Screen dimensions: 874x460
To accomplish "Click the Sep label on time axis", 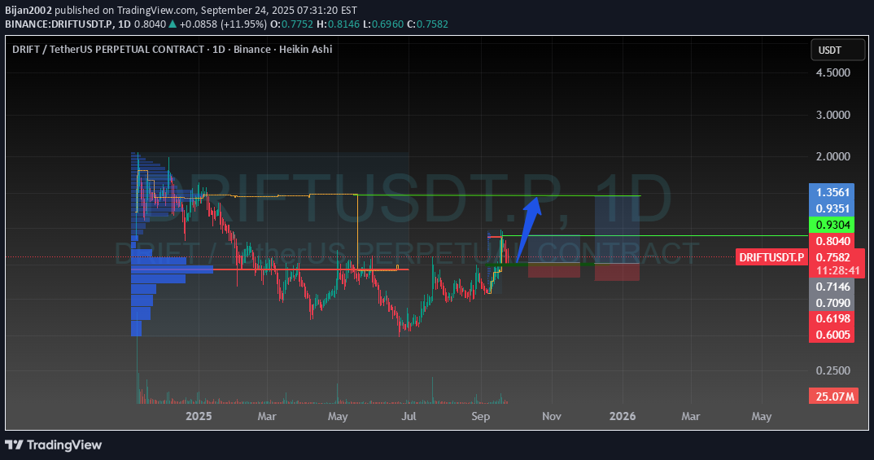I will 480,417.
